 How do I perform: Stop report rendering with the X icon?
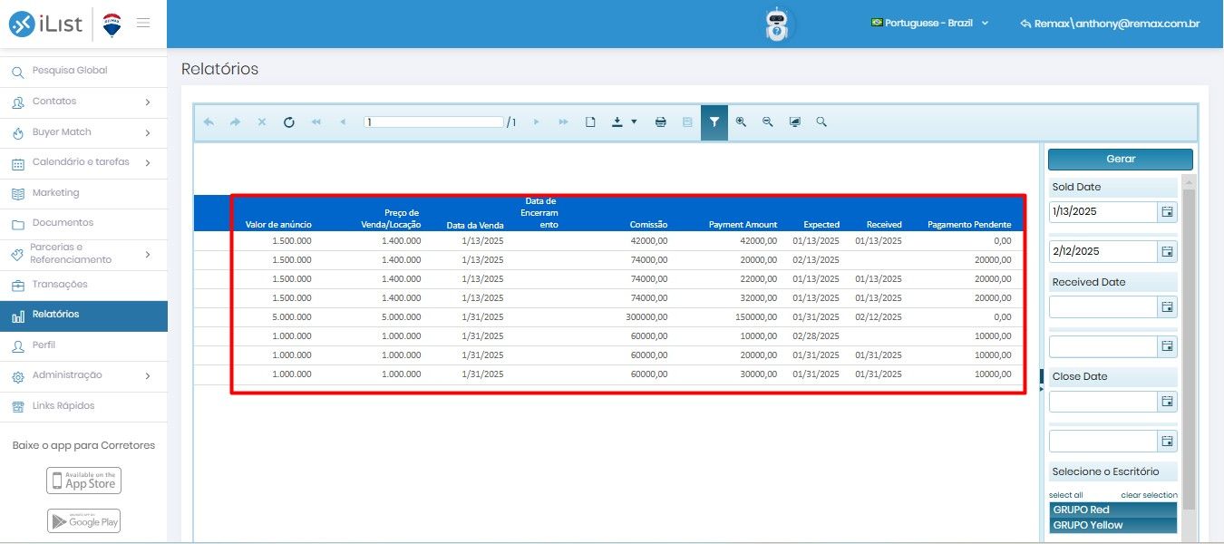tap(262, 122)
